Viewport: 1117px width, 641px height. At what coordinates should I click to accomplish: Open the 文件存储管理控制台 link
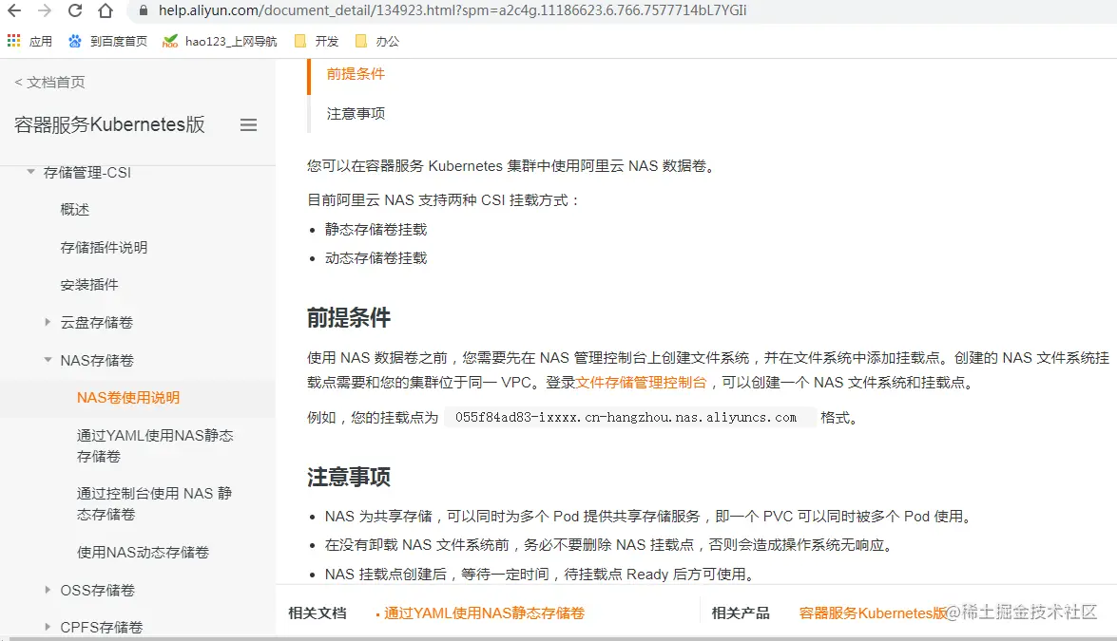(641, 383)
